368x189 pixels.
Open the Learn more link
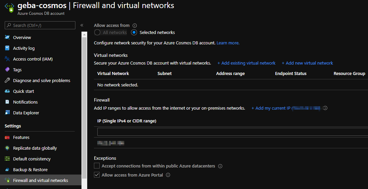click(x=228, y=43)
